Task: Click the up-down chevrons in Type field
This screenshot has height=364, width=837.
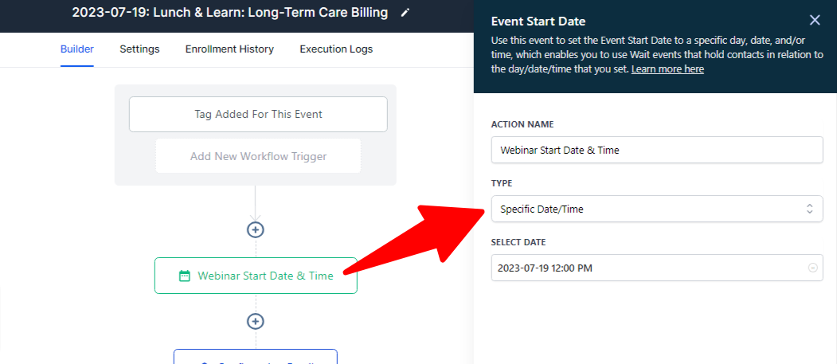Action: click(x=810, y=209)
